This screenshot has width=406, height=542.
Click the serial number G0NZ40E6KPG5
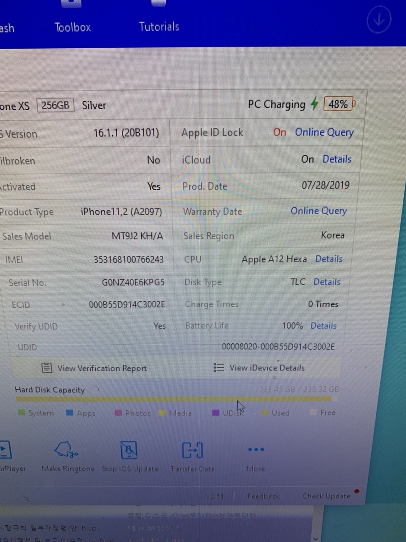pyautogui.click(x=133, y=283)
